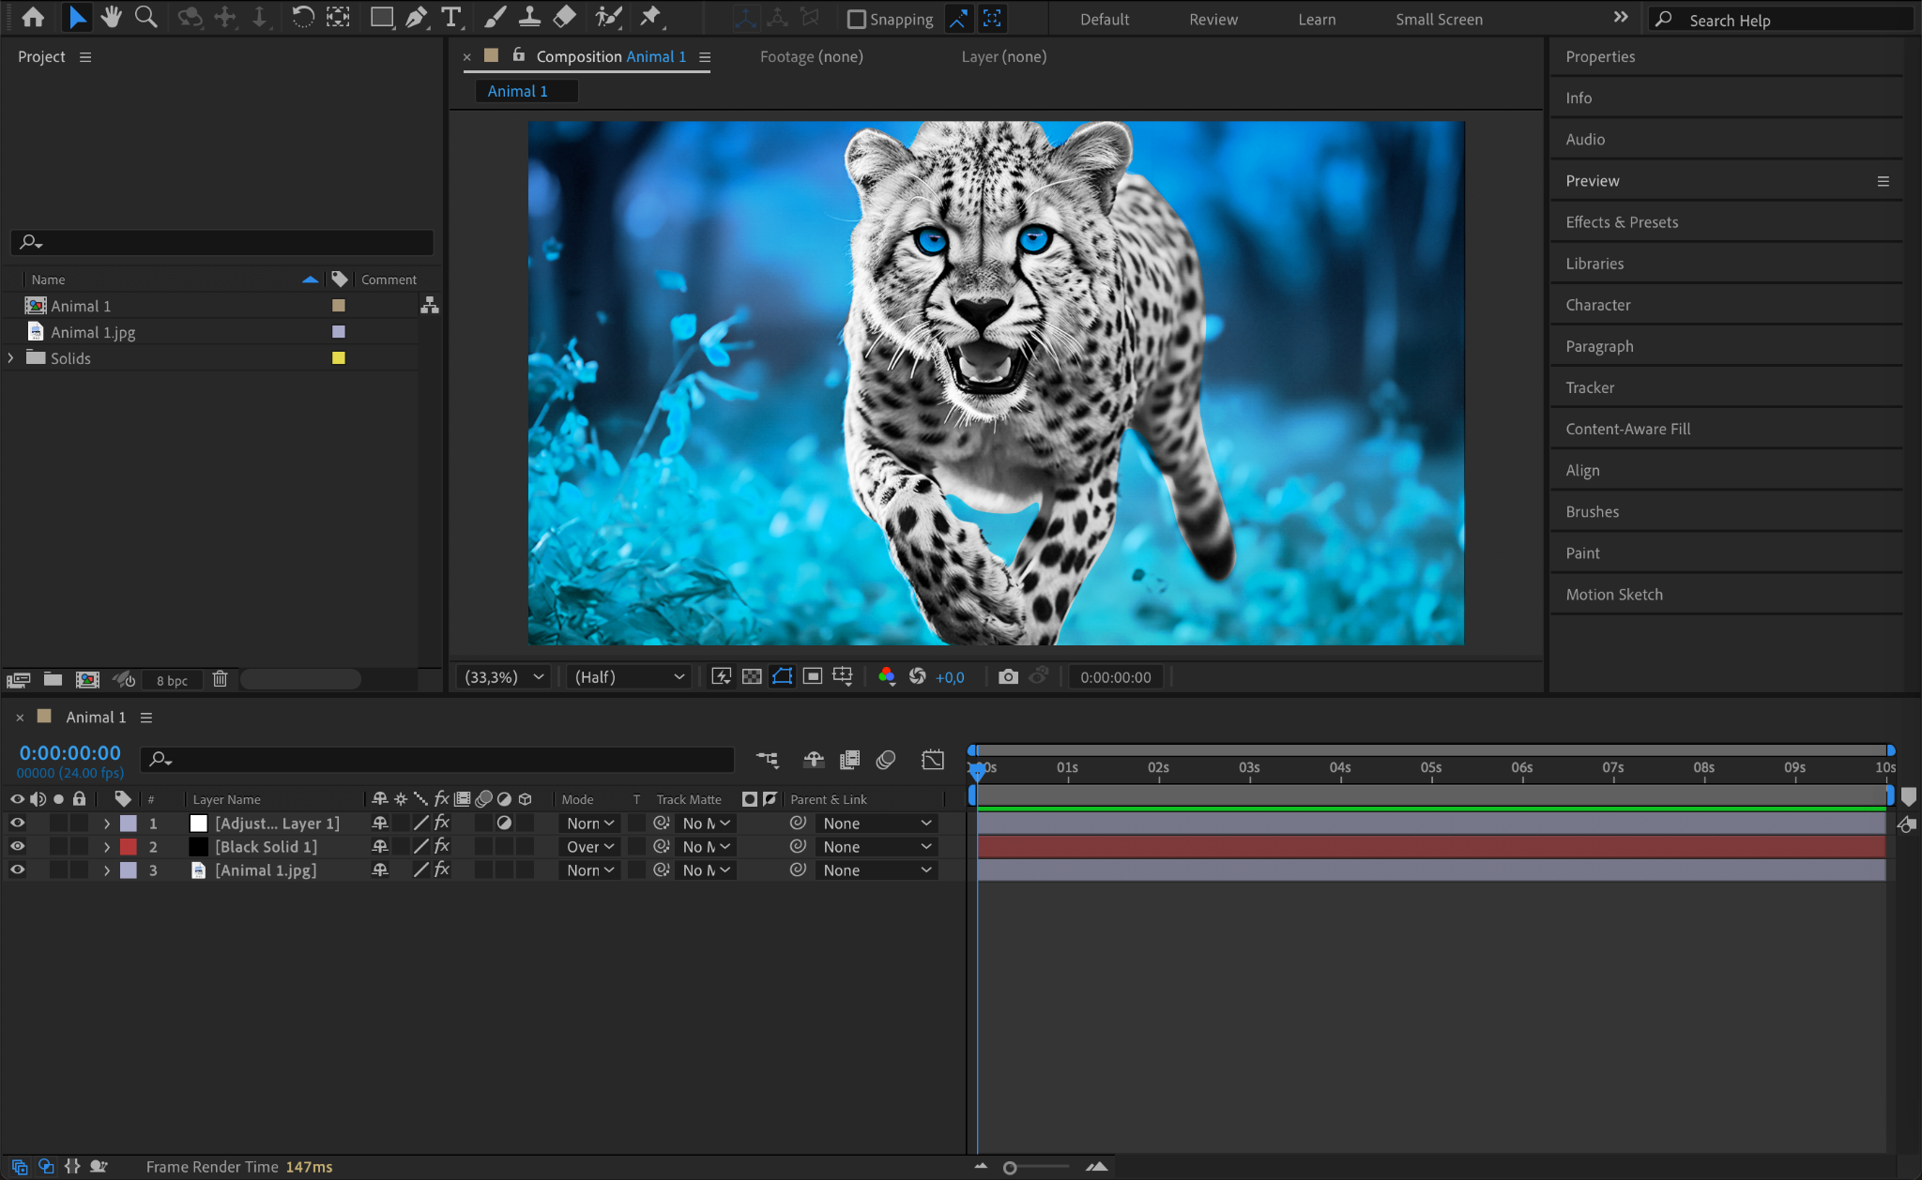The image size is (1922, 1180).
Task: Click the red label swatch on layer 2
Action: point(129,846)
